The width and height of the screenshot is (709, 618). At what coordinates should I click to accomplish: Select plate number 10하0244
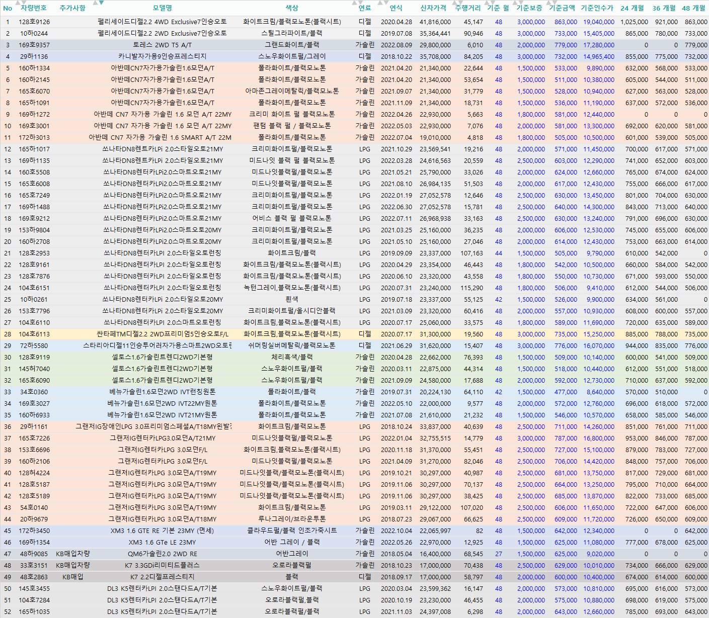tap(34, 34)
